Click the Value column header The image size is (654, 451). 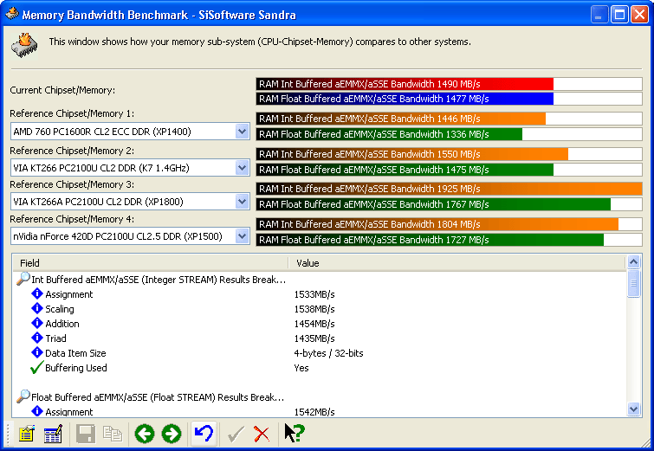(x=457, y=263)
